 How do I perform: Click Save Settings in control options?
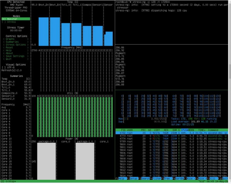(16, 56)
